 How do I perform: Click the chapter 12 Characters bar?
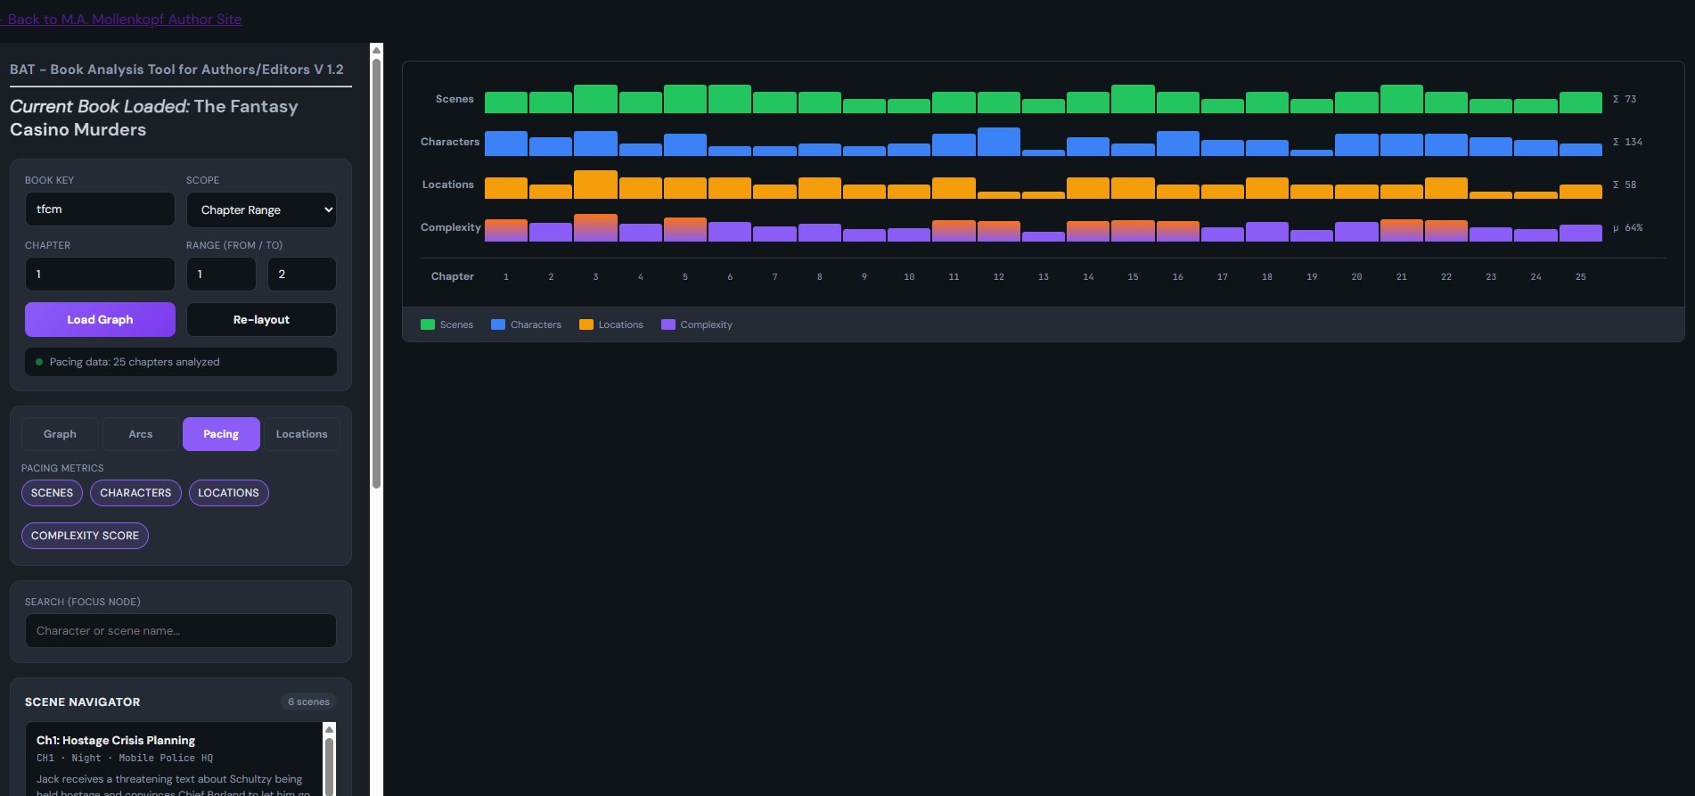998,143
